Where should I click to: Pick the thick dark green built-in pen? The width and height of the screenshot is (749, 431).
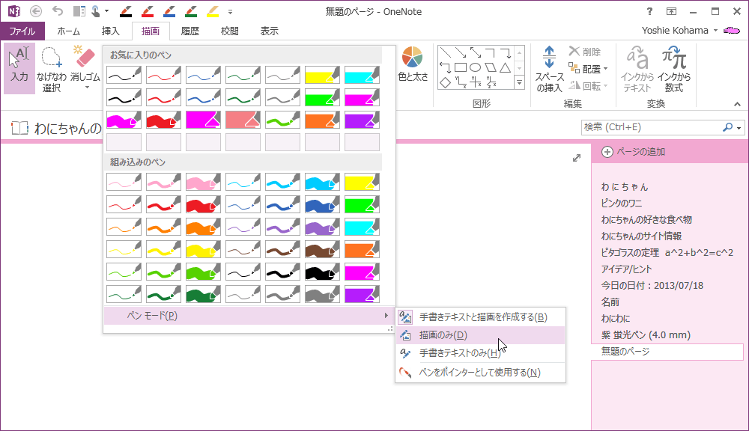pos(203,294)
